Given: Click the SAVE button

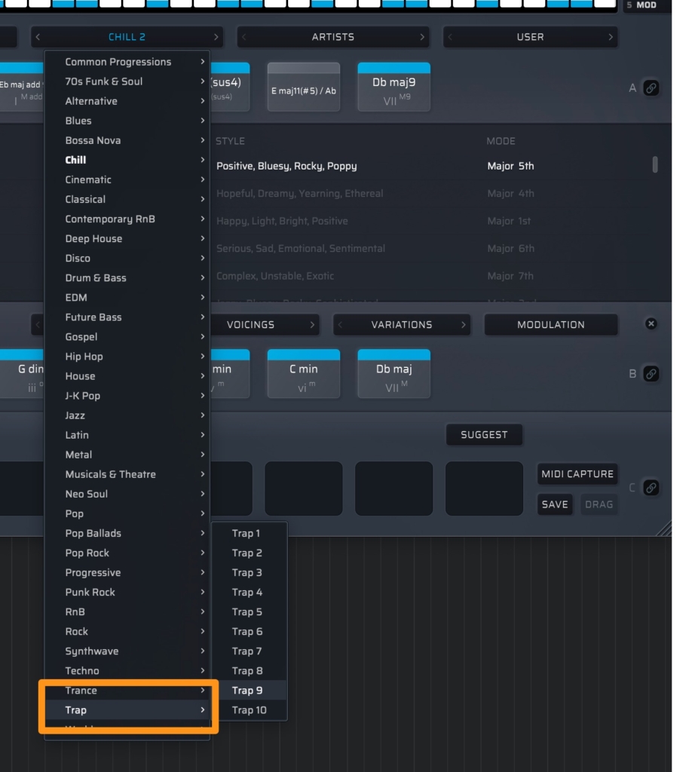Looking at the screenshot, I should [554, 504].
